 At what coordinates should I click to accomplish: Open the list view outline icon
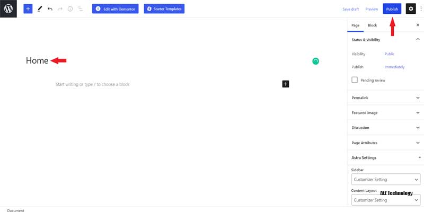pos(81,9)
